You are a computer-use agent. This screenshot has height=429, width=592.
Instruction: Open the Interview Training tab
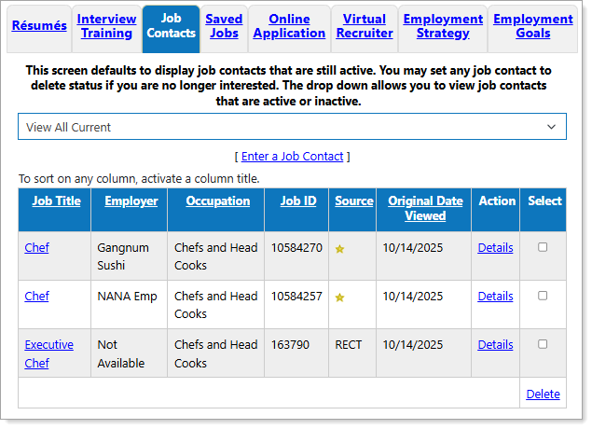pyautogui.click(x=105, y=26)
